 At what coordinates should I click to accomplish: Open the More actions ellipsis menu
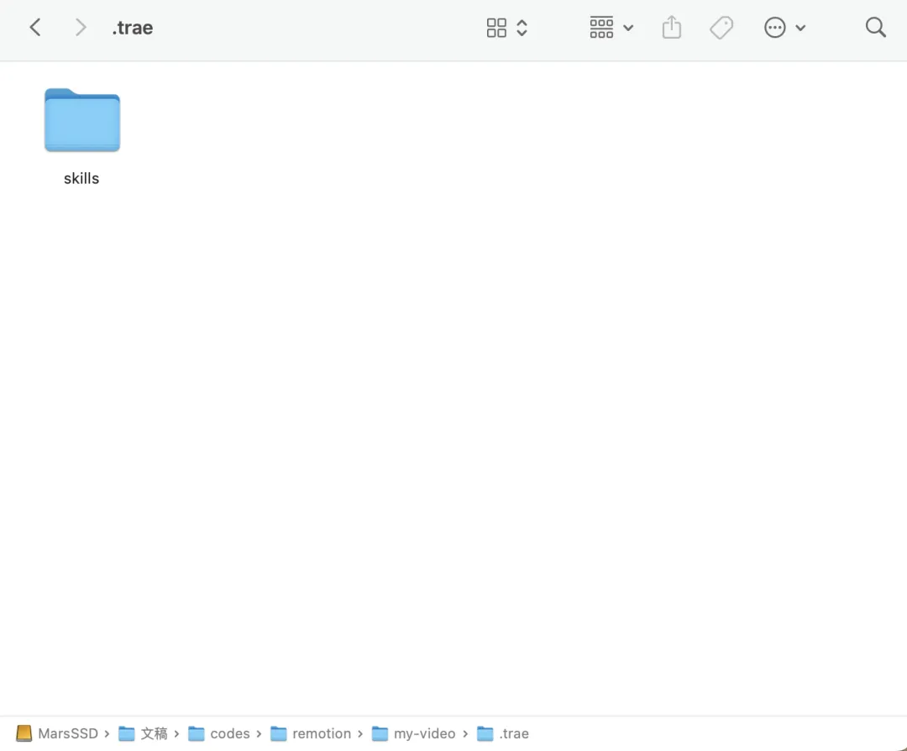click(775, 27)
